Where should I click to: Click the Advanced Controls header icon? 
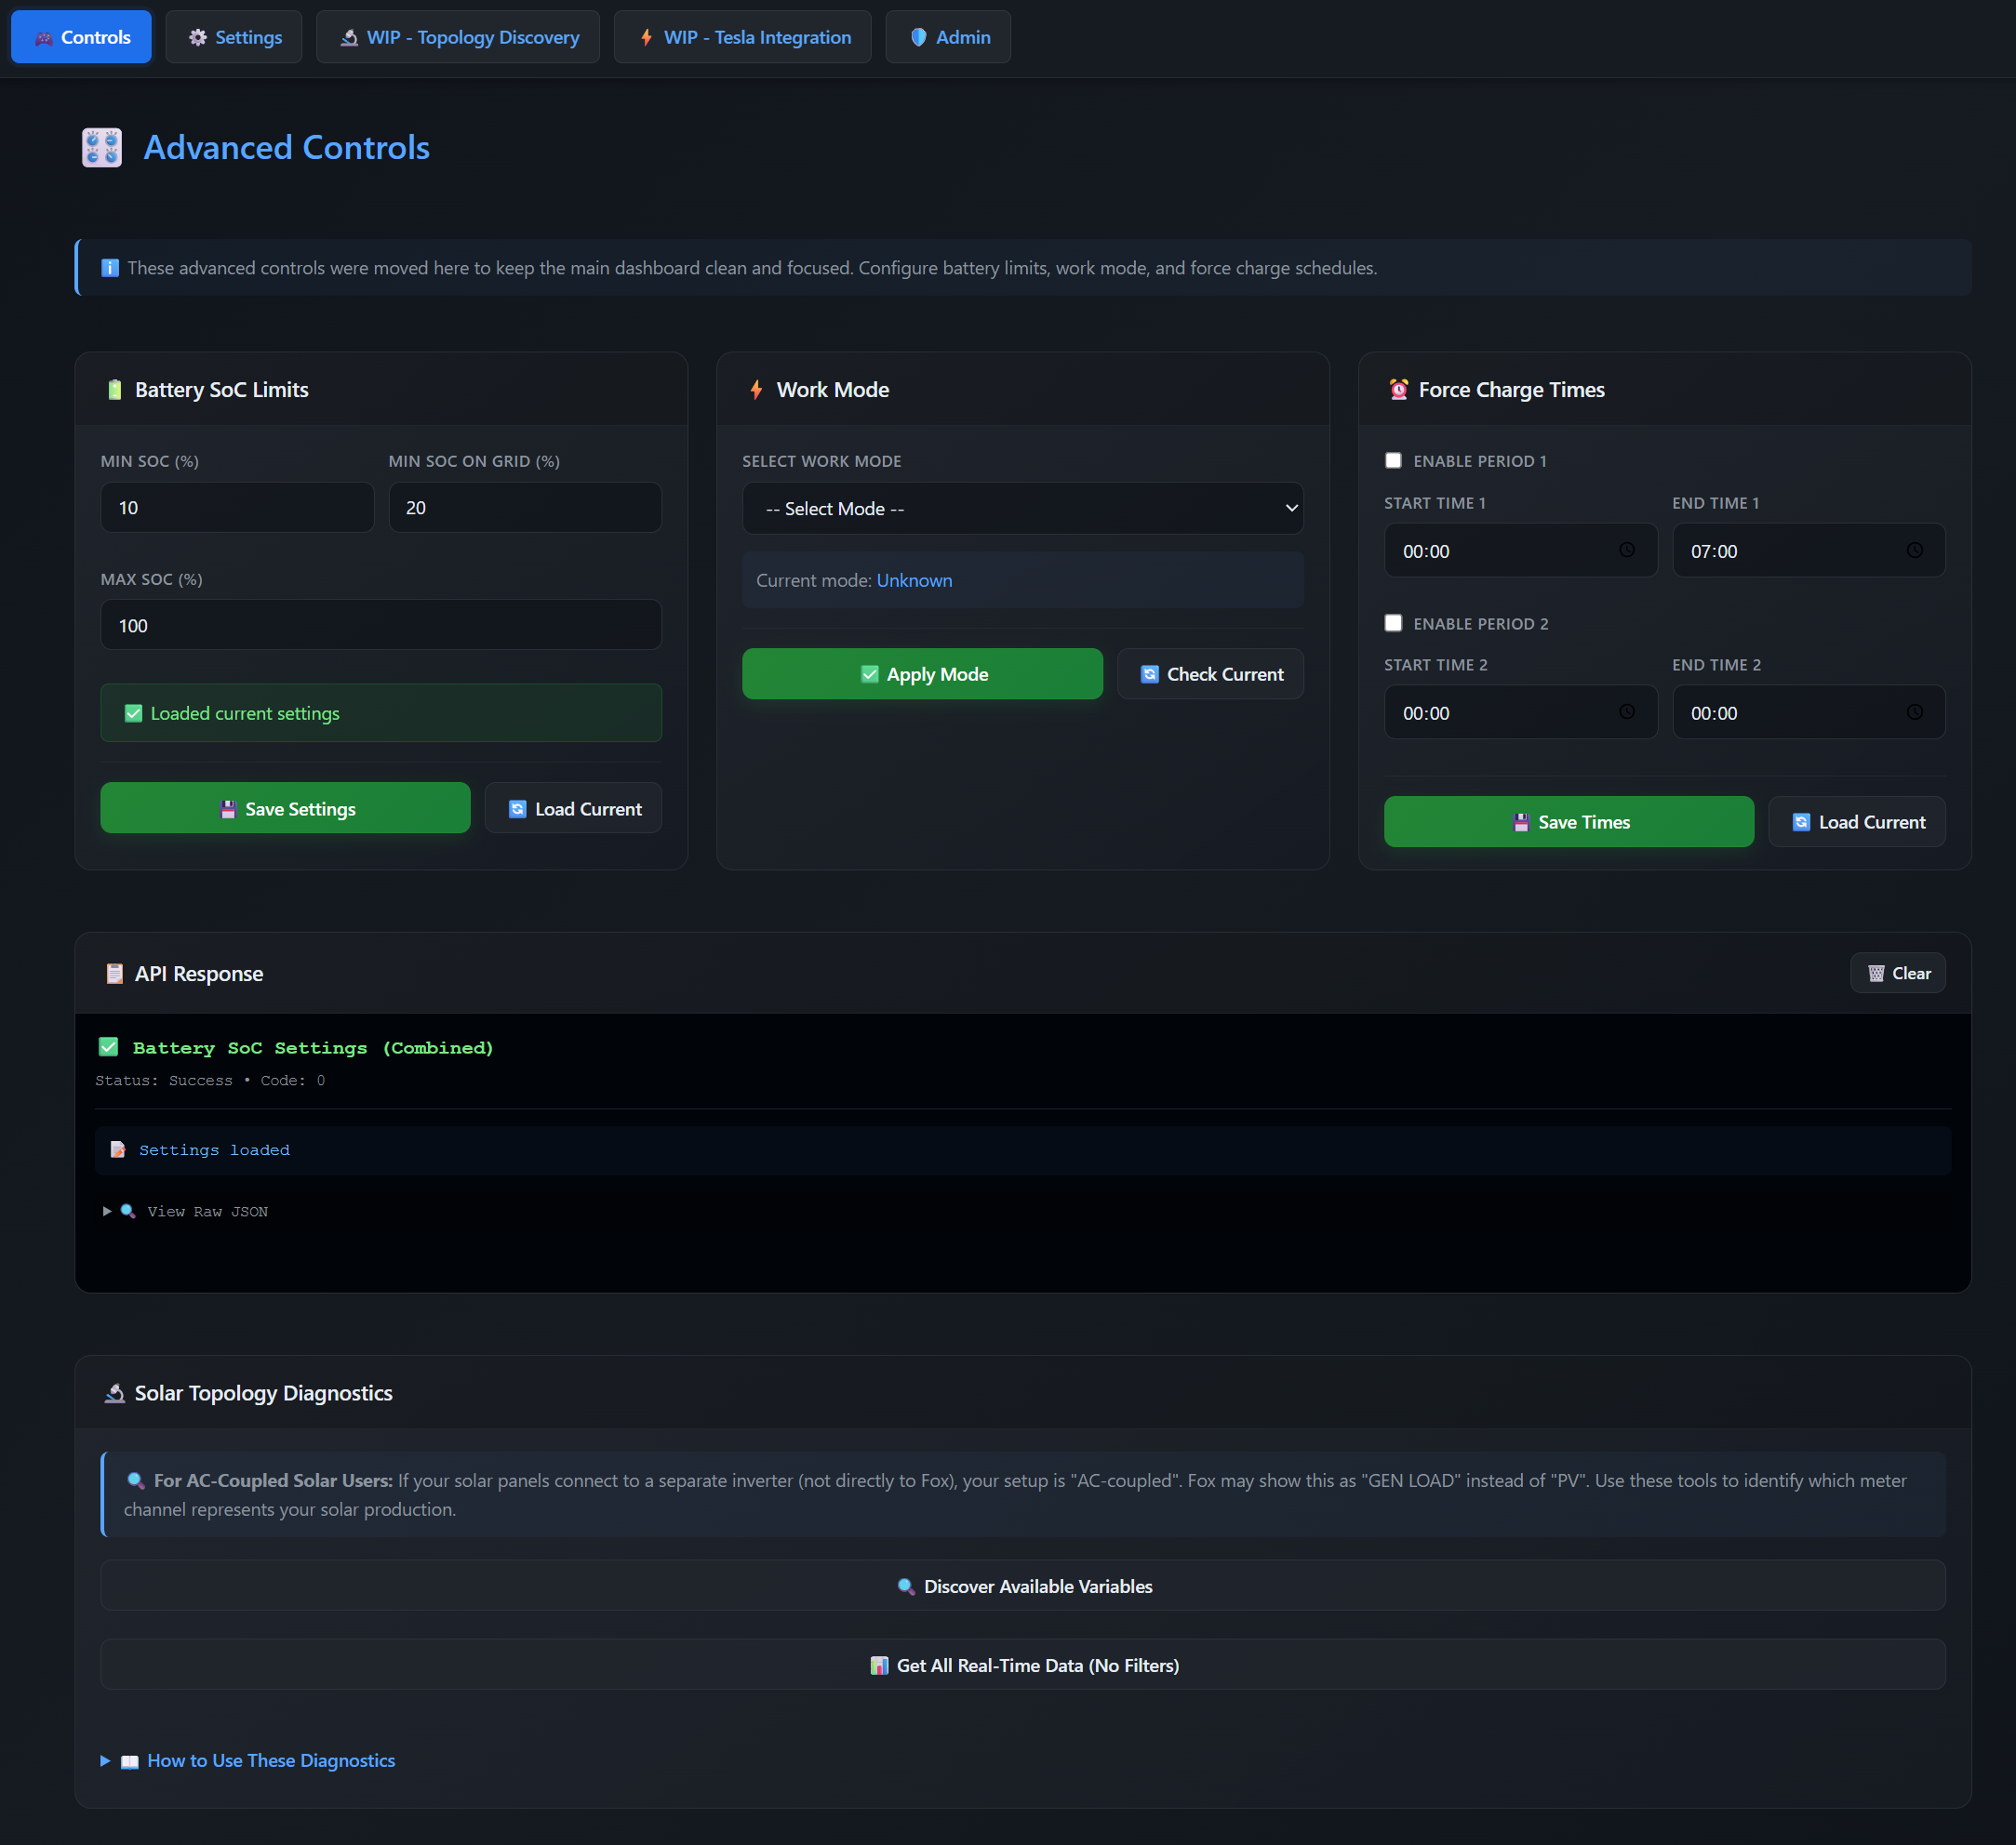(x=102, y=148)
